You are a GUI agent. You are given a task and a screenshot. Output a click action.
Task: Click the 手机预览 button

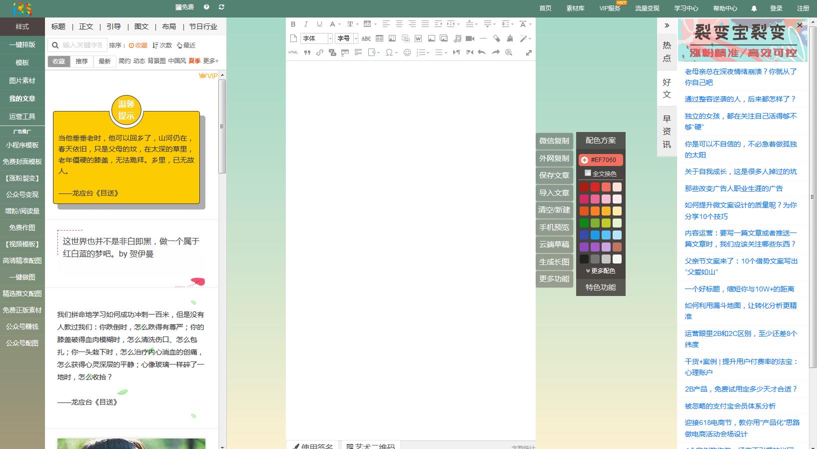click(554, 227)
